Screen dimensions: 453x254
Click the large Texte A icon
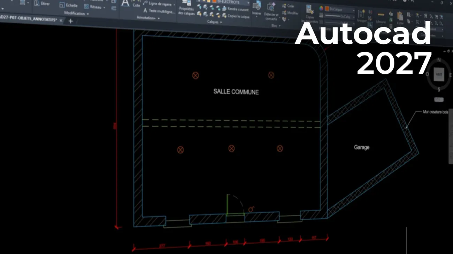tap(125, 3)
